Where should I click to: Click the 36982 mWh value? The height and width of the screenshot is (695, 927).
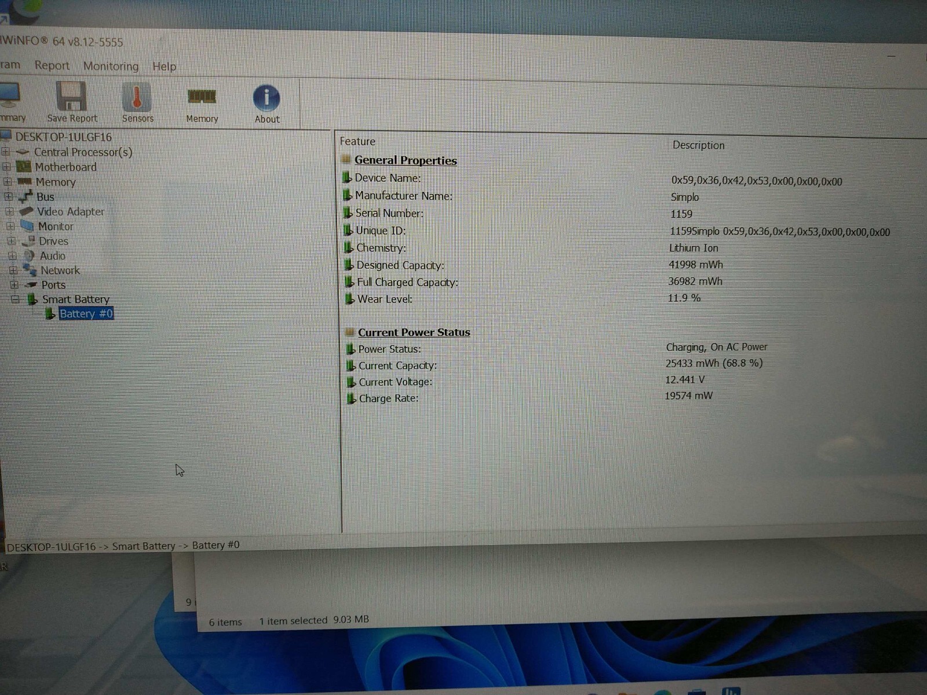click(695, 281)
